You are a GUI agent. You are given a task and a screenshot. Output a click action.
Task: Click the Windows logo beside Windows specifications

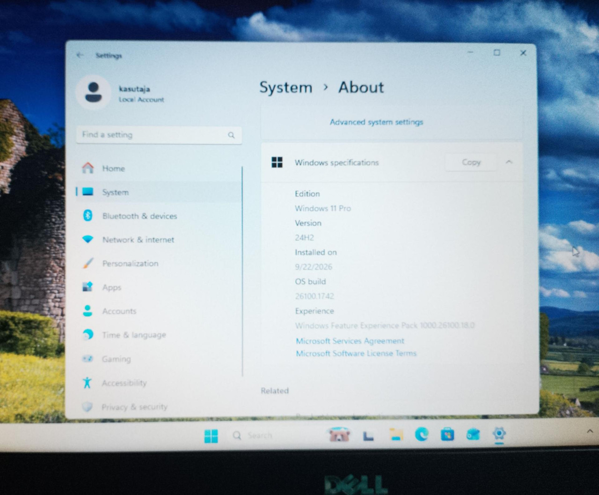click(277, 163)
